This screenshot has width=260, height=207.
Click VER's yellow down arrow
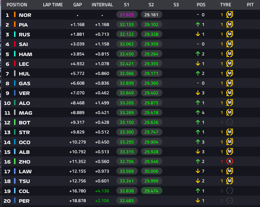198,93
